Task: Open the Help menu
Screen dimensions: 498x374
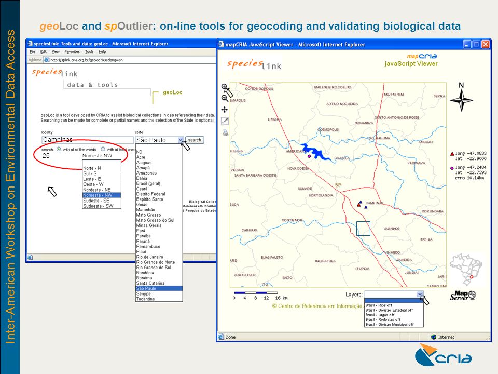Action: point(102,51)
